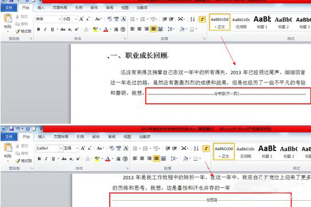Click Text Effects icon in upper Word window
Image resolution: width=311 pixels, height=207 pixels.
click(86, 30)
